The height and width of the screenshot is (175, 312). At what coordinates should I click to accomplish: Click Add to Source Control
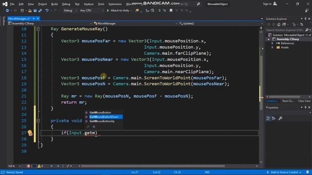[x=284, y=172]
